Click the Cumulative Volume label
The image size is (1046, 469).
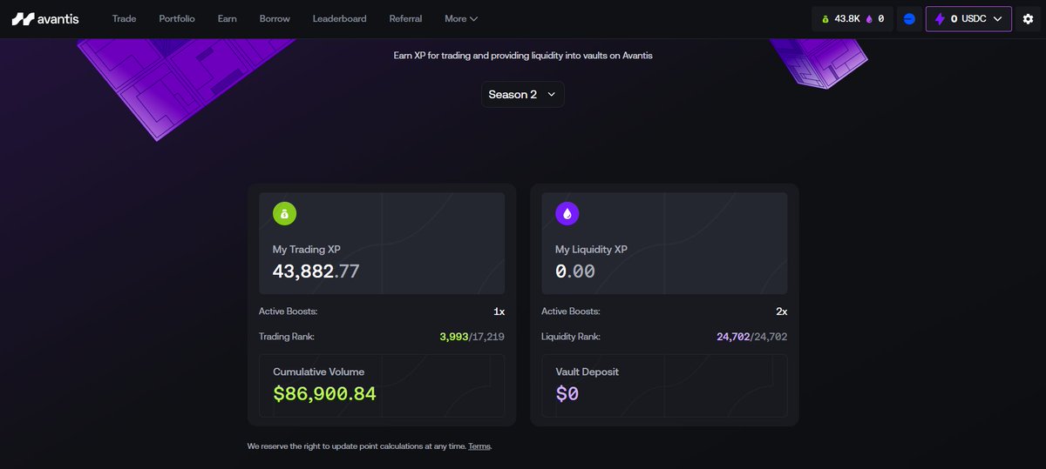click(319, 372)
